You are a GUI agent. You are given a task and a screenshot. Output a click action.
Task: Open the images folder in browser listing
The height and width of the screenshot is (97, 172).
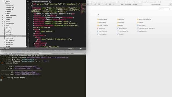(140, 22)
